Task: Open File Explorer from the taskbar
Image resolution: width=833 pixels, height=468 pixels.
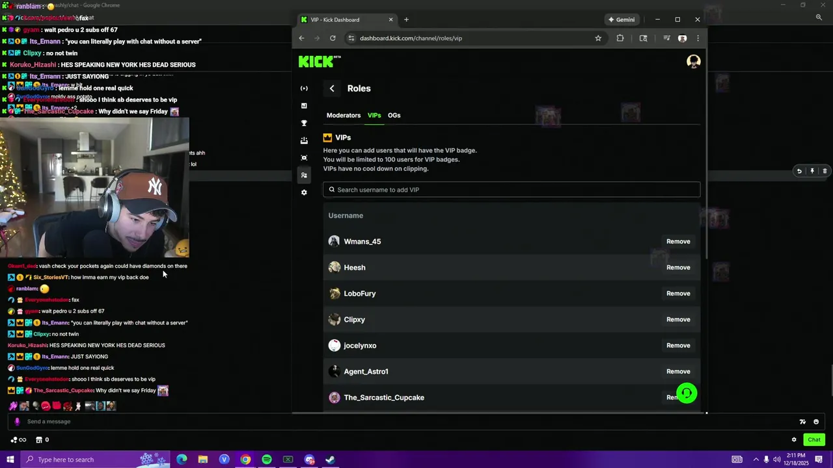Action: point(203,460)
